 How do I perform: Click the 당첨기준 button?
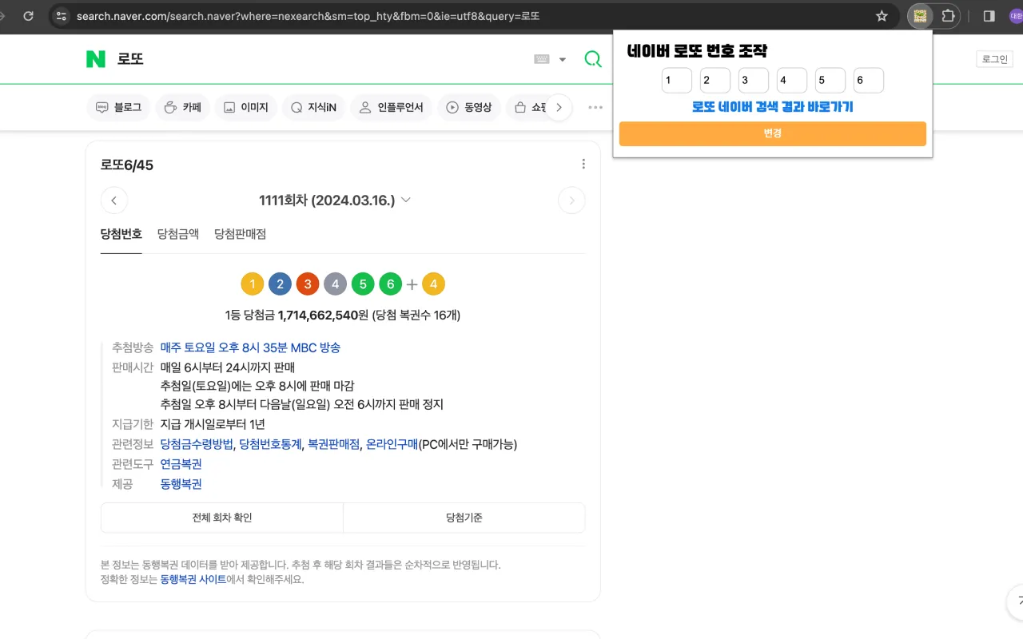coord(464,518)
